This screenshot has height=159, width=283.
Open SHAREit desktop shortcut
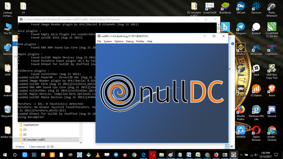click(x=241, y=132)
